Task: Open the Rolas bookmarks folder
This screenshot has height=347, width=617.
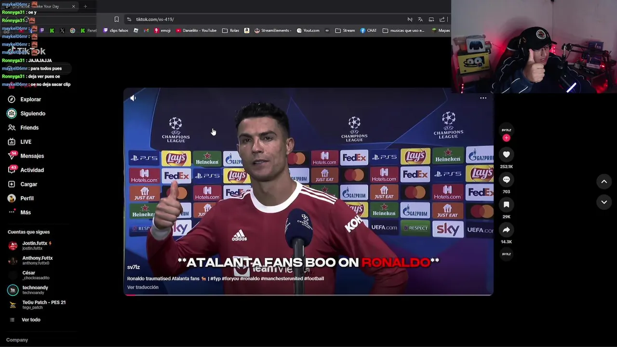Action: coord(230,30)
